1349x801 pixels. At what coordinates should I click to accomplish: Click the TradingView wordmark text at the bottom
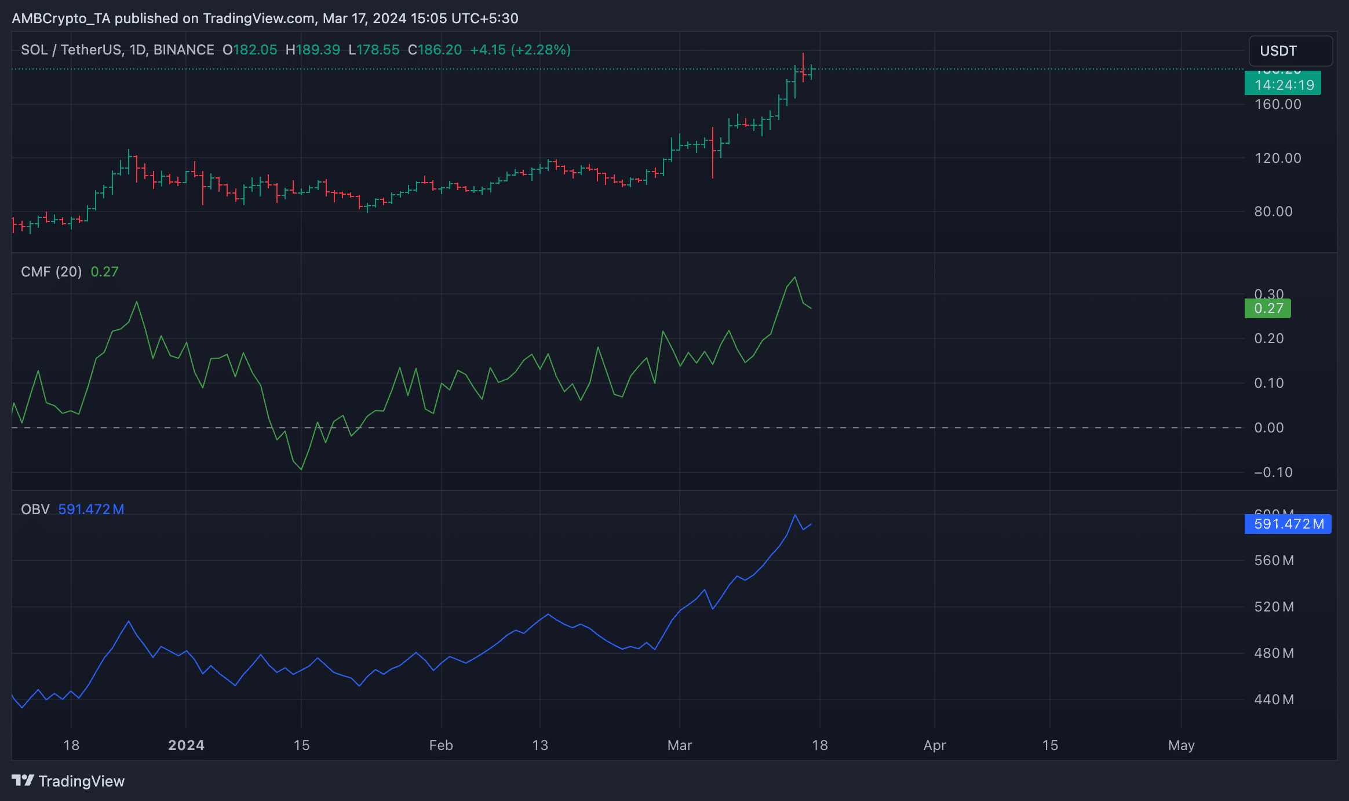pos(82,781)
